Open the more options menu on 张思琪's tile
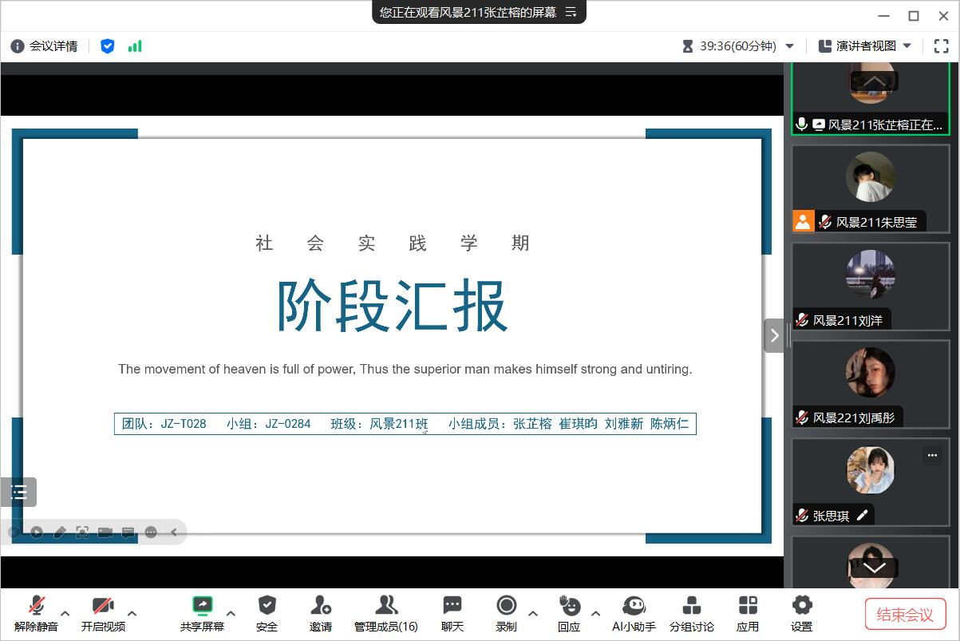The width and height of the screenshot is (960, 641). click(x=932, y=455)
